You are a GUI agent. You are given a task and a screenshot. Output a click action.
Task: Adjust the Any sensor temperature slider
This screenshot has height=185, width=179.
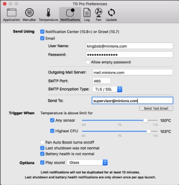click(x=145, y=120)
